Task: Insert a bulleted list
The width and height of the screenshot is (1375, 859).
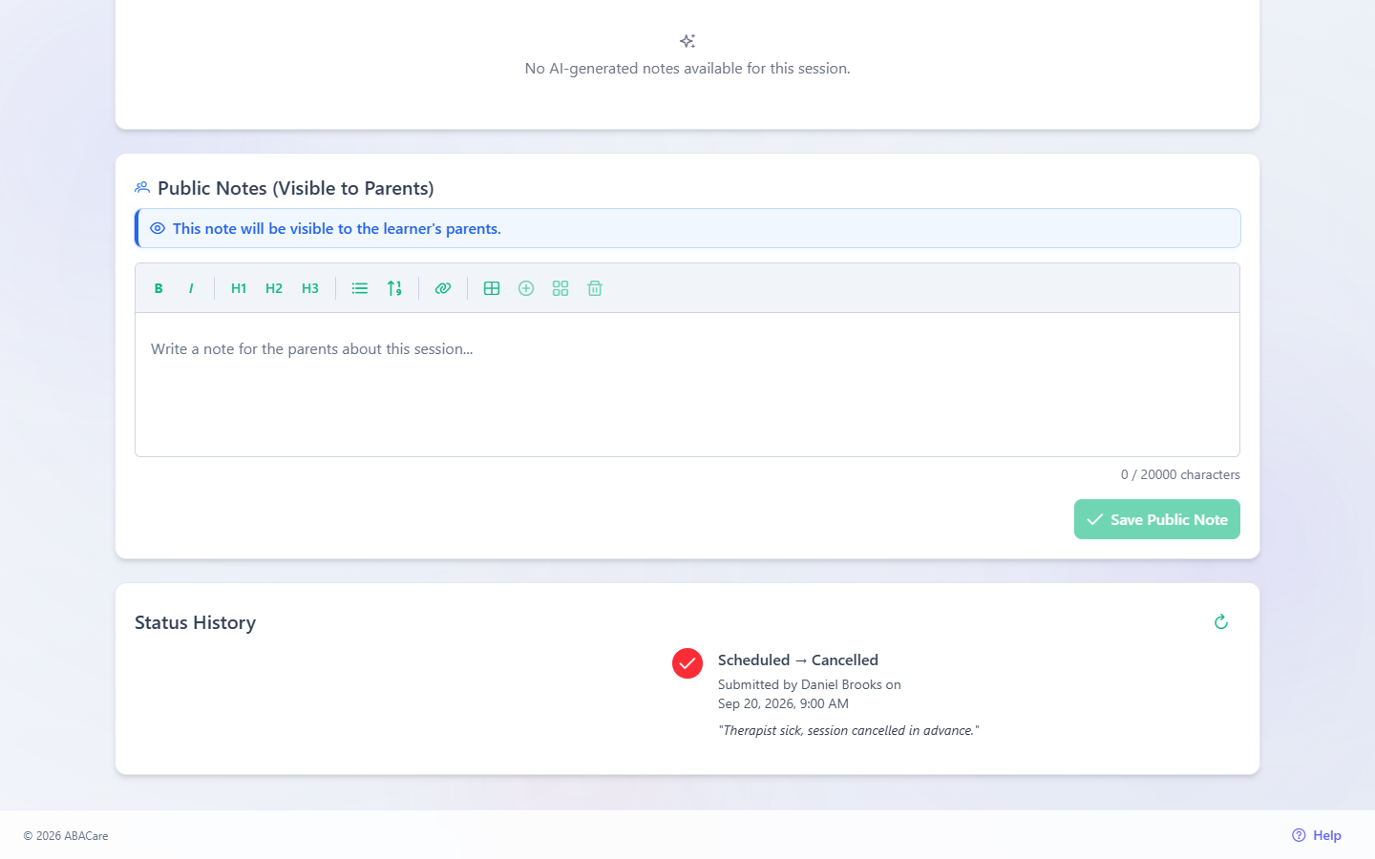Action: pyautogui.click(x=360, y=288)
